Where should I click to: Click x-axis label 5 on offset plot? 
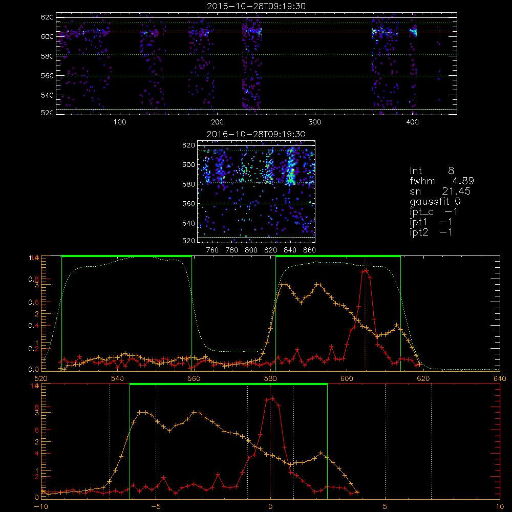click(386, 506)
